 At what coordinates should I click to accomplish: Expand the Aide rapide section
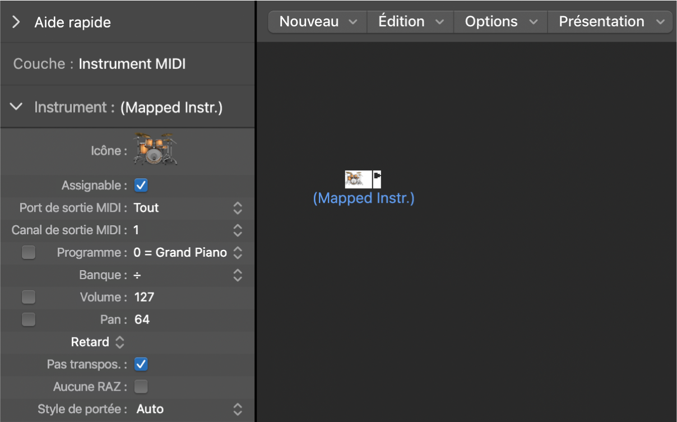pos(16,22)
